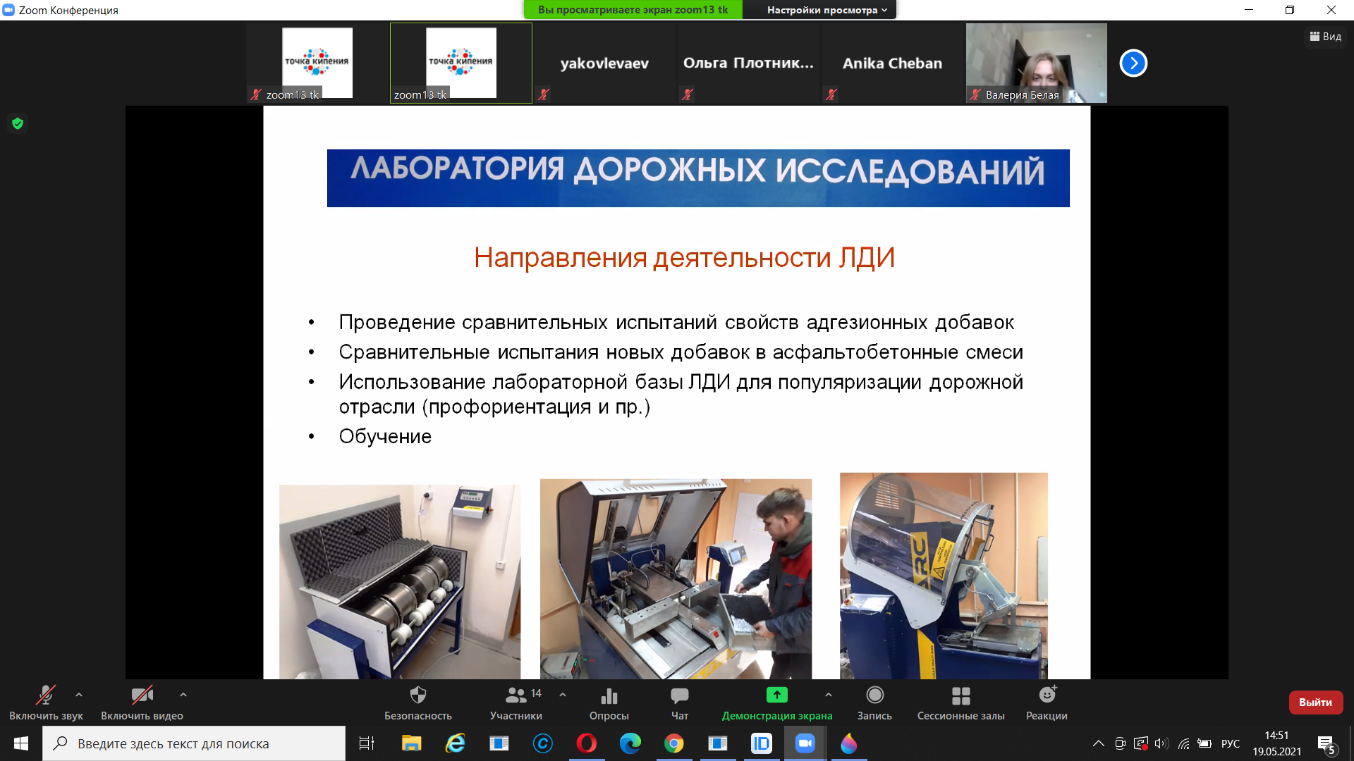Start recording with Запись button

point(874,703)
